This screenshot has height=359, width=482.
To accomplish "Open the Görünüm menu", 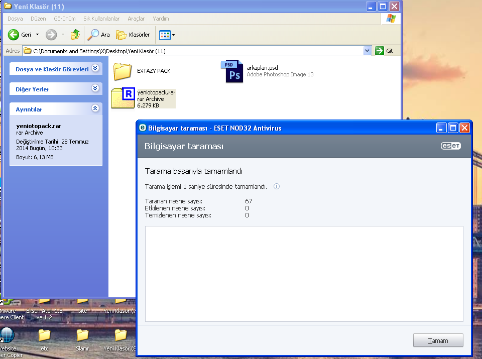I will point(65,19).
